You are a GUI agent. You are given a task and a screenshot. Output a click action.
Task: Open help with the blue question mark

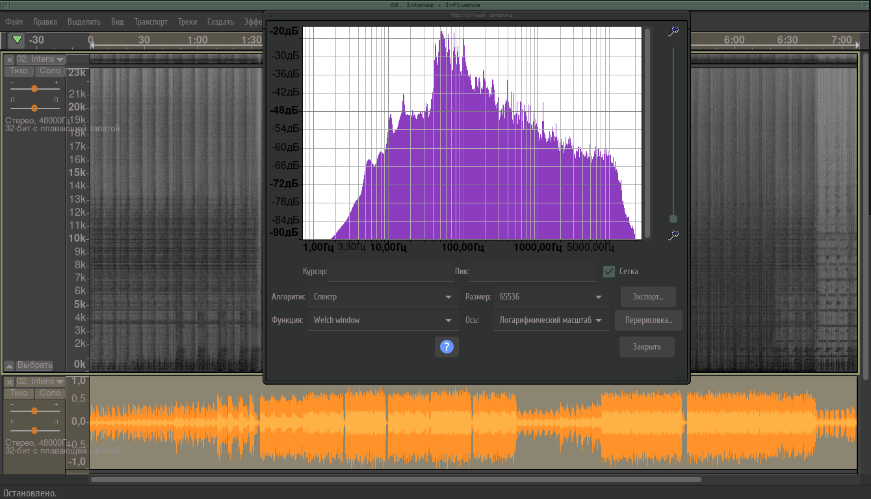click(x=447, y=347)
